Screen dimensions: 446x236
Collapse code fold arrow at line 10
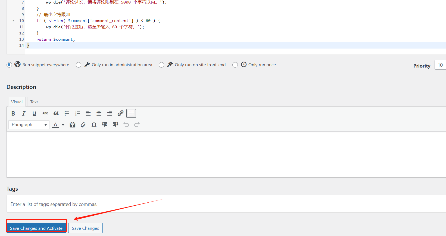tap(13, 21)
